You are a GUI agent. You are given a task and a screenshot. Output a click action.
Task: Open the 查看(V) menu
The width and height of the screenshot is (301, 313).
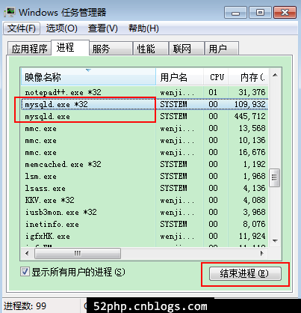pos(102,28)
